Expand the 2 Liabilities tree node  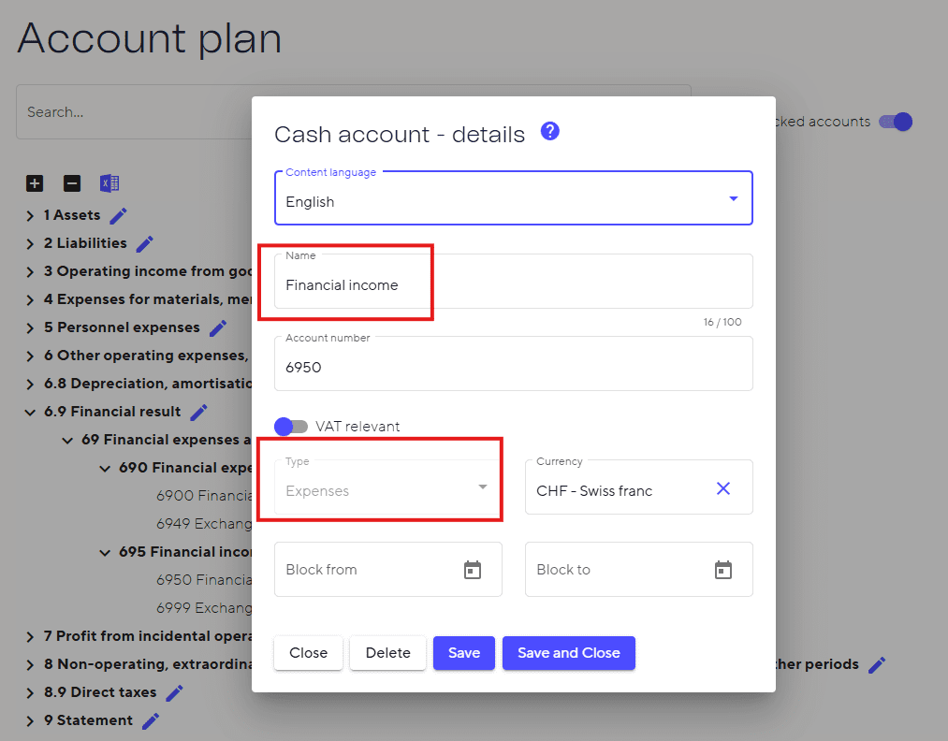pos(31,244)
